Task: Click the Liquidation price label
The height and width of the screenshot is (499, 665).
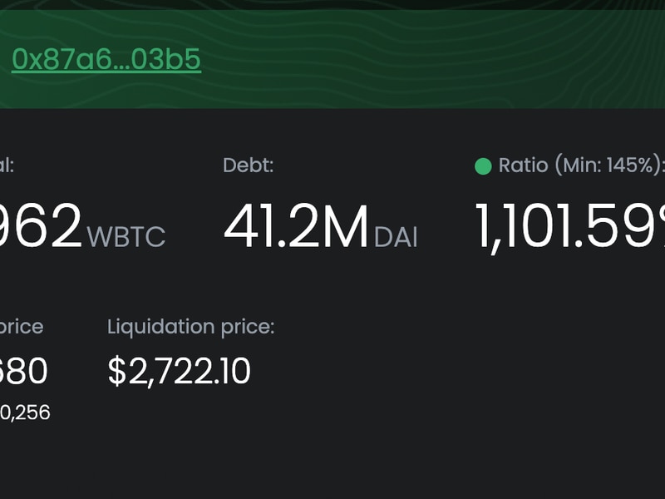Action: tap(191, 327)
